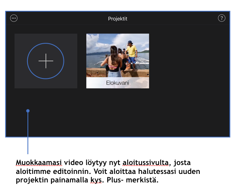Open the more options ellipsis menu

coord(14,18)
